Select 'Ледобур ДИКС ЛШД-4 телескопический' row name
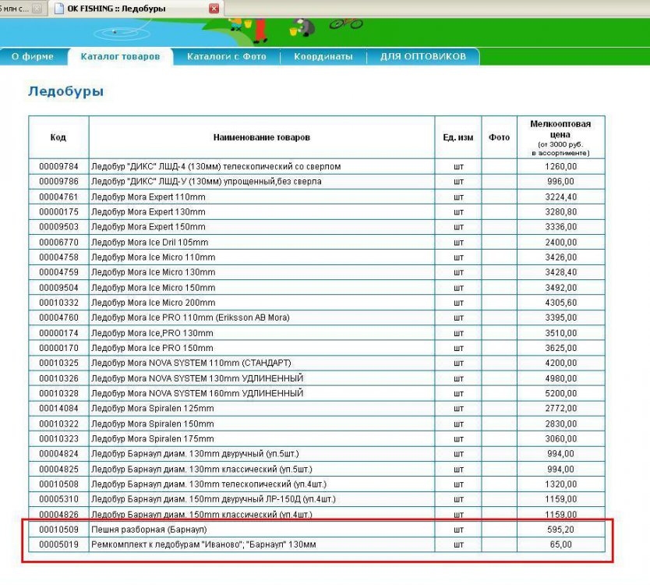650x585 pixels. 216,166
